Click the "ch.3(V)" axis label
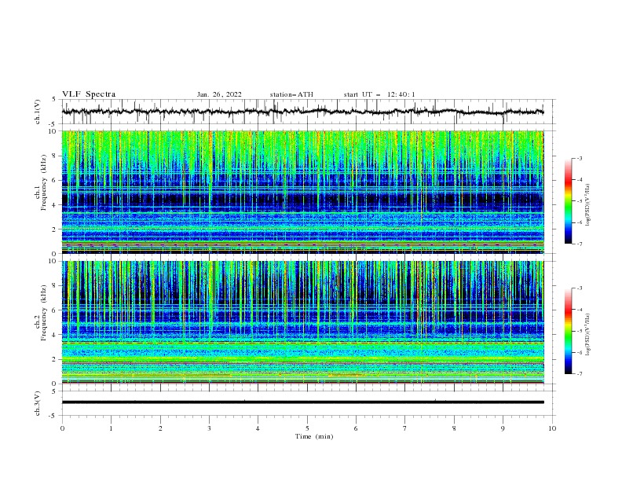The width and height of the screenshot is (622, 481). pos(38,403)
